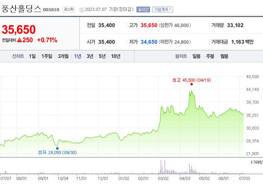Click the 실시간 real-time button

point(143,9)
